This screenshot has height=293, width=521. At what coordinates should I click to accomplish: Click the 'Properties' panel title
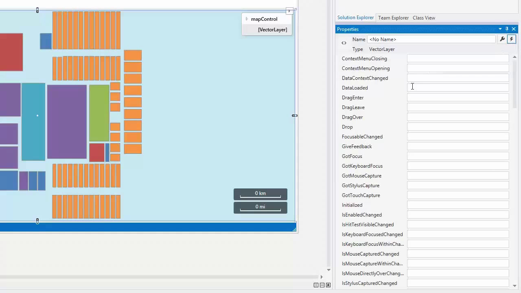point(348,29)
